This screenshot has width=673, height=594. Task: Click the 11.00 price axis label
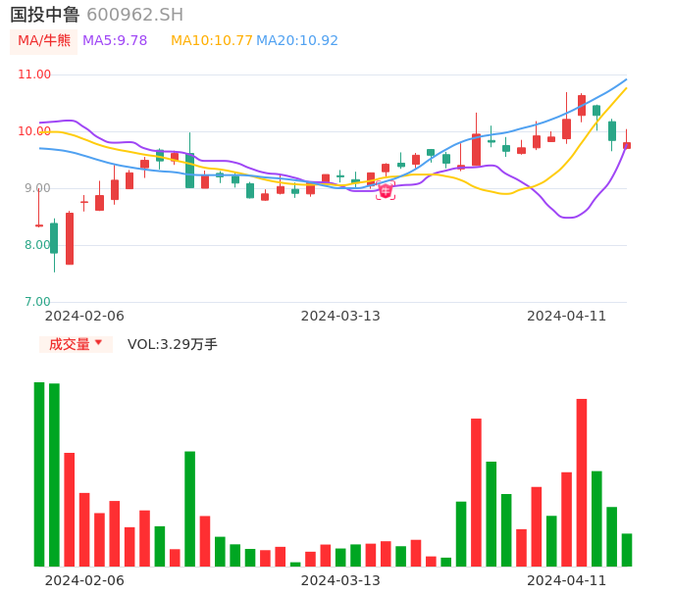point(34,74)
